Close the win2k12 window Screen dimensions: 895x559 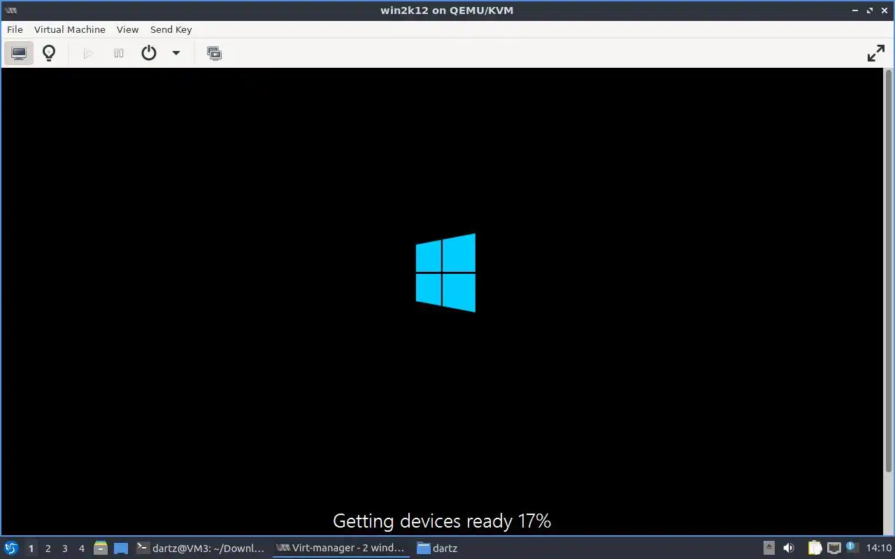pyautogui.click(x=885, y=10)
